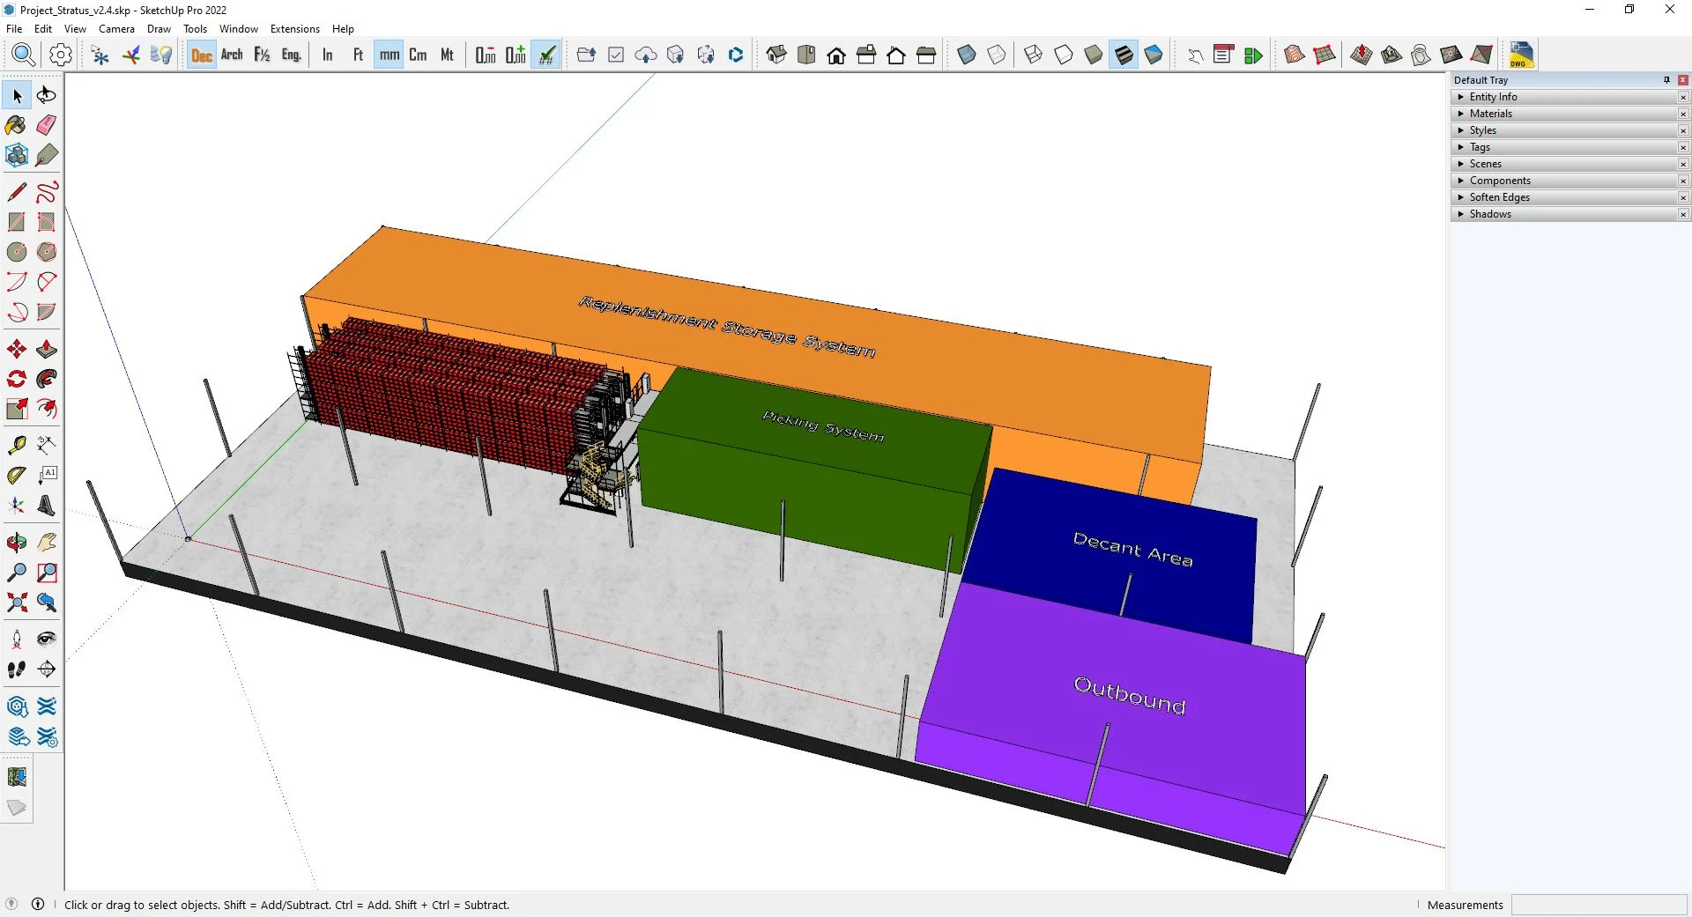The height and width of the screenshot is (917, 1692).
Task: Select the Rotate tool
Action: [17, 379]
